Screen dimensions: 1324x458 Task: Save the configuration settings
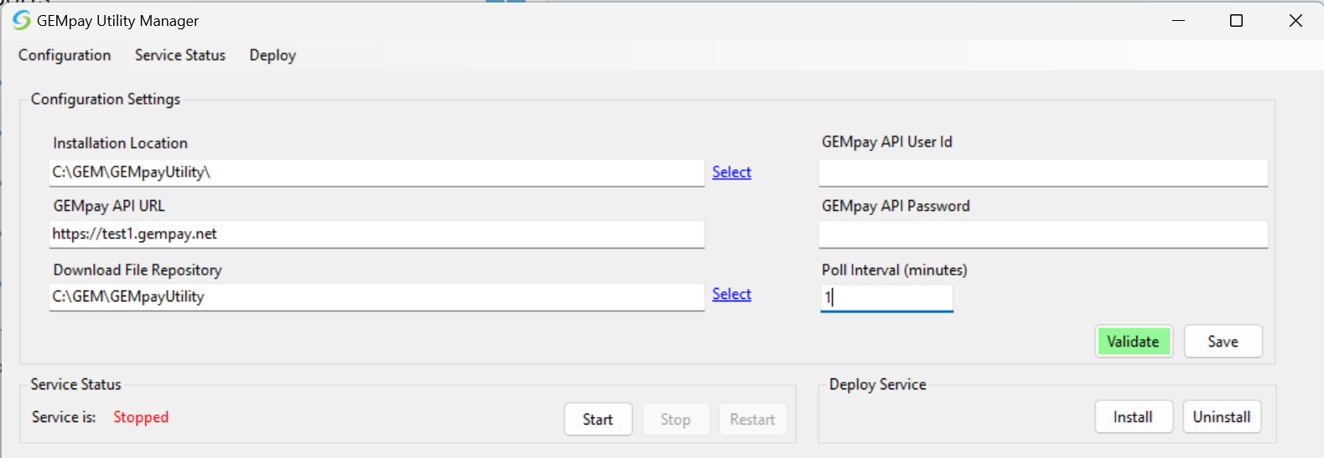1223,342
